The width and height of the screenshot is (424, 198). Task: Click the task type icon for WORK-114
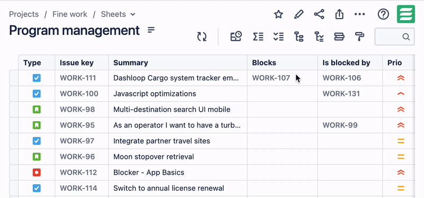pos(37,188)
